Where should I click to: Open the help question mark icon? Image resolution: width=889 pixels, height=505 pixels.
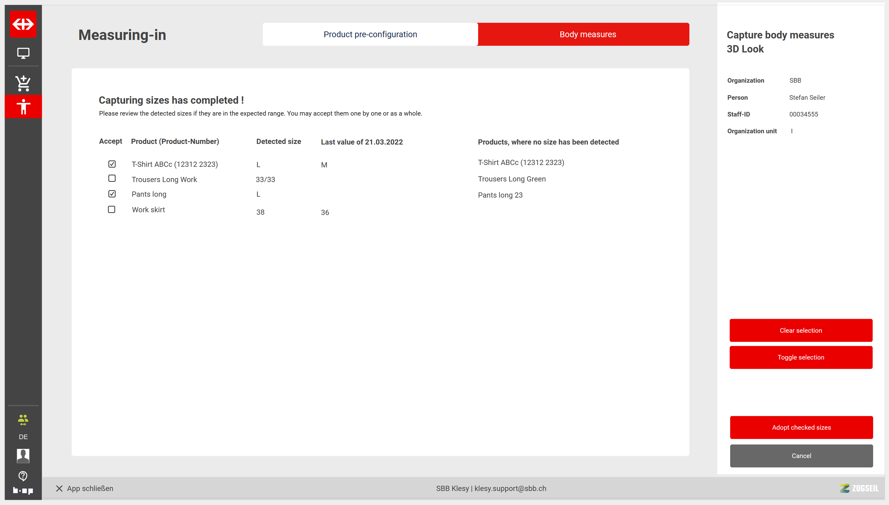[23, 476]
